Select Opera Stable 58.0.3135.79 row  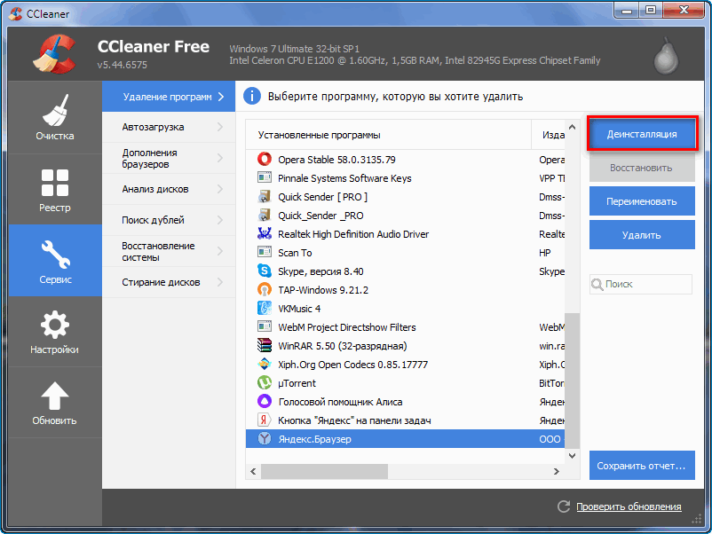point(405,160)
